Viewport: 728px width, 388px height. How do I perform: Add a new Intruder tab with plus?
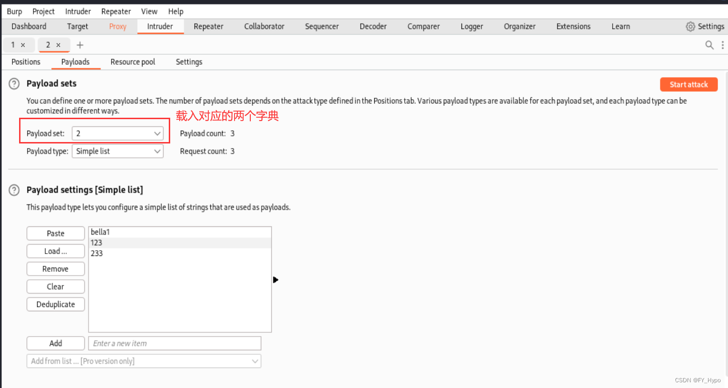(x=80, y=45)
